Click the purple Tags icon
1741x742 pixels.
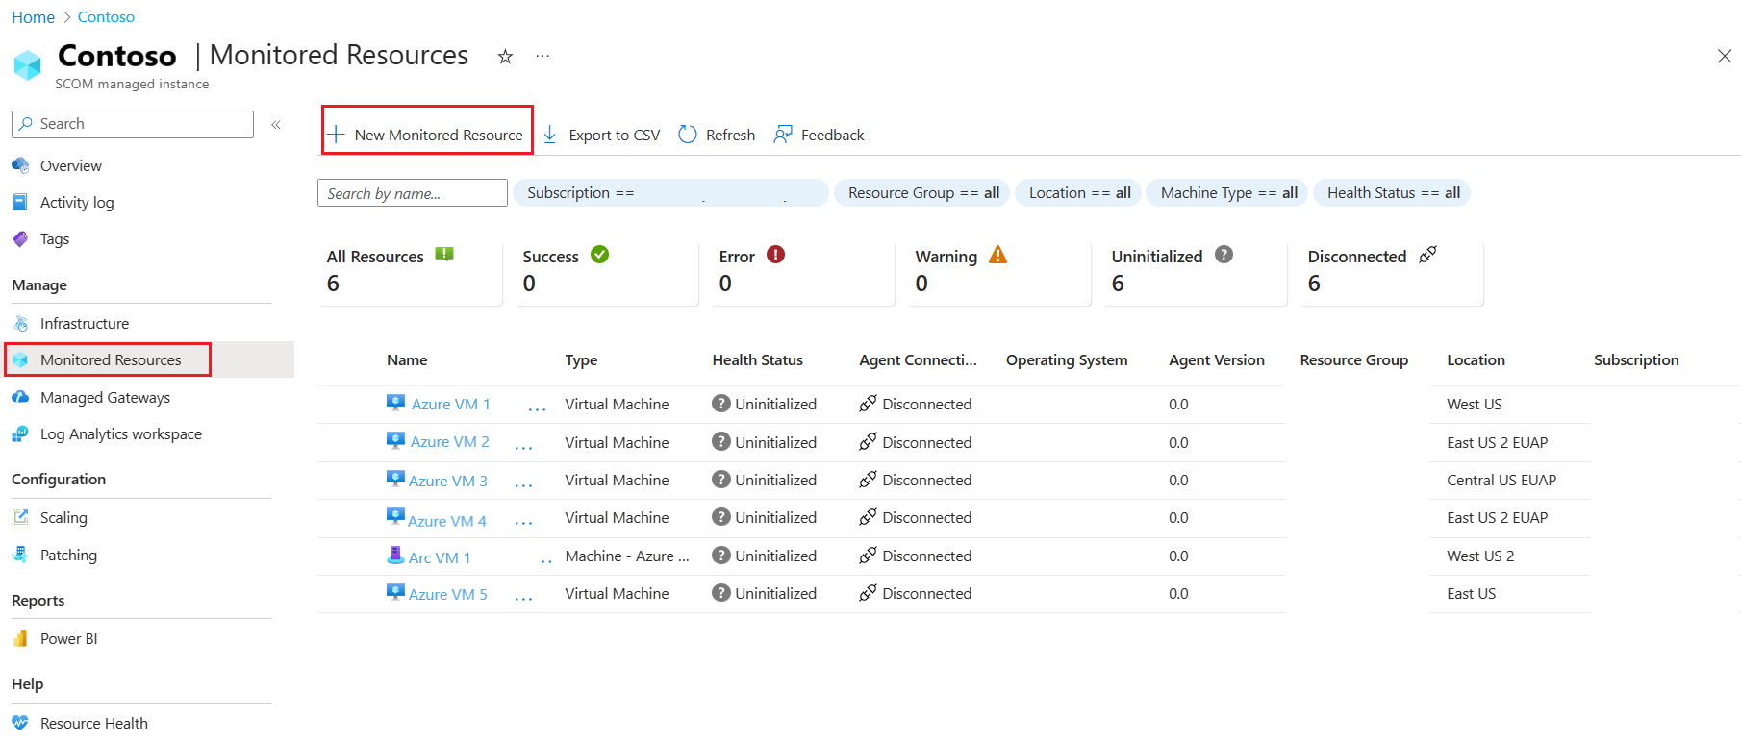[x=20, y=238]
